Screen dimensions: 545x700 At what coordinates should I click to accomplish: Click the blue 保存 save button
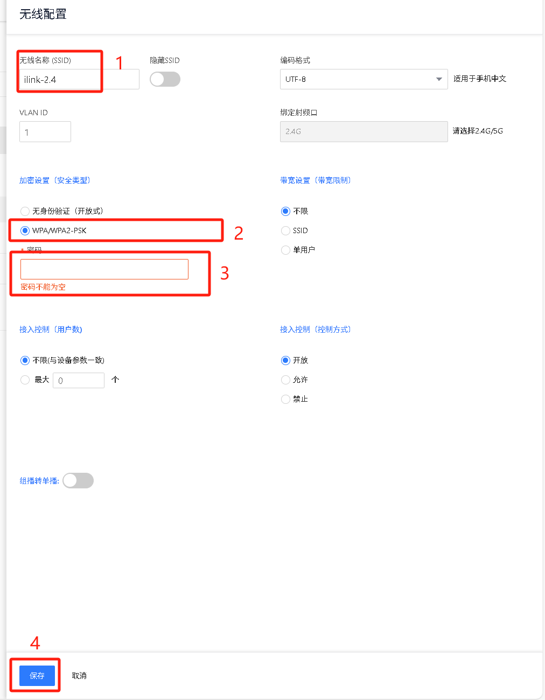(x=37, y=676)
